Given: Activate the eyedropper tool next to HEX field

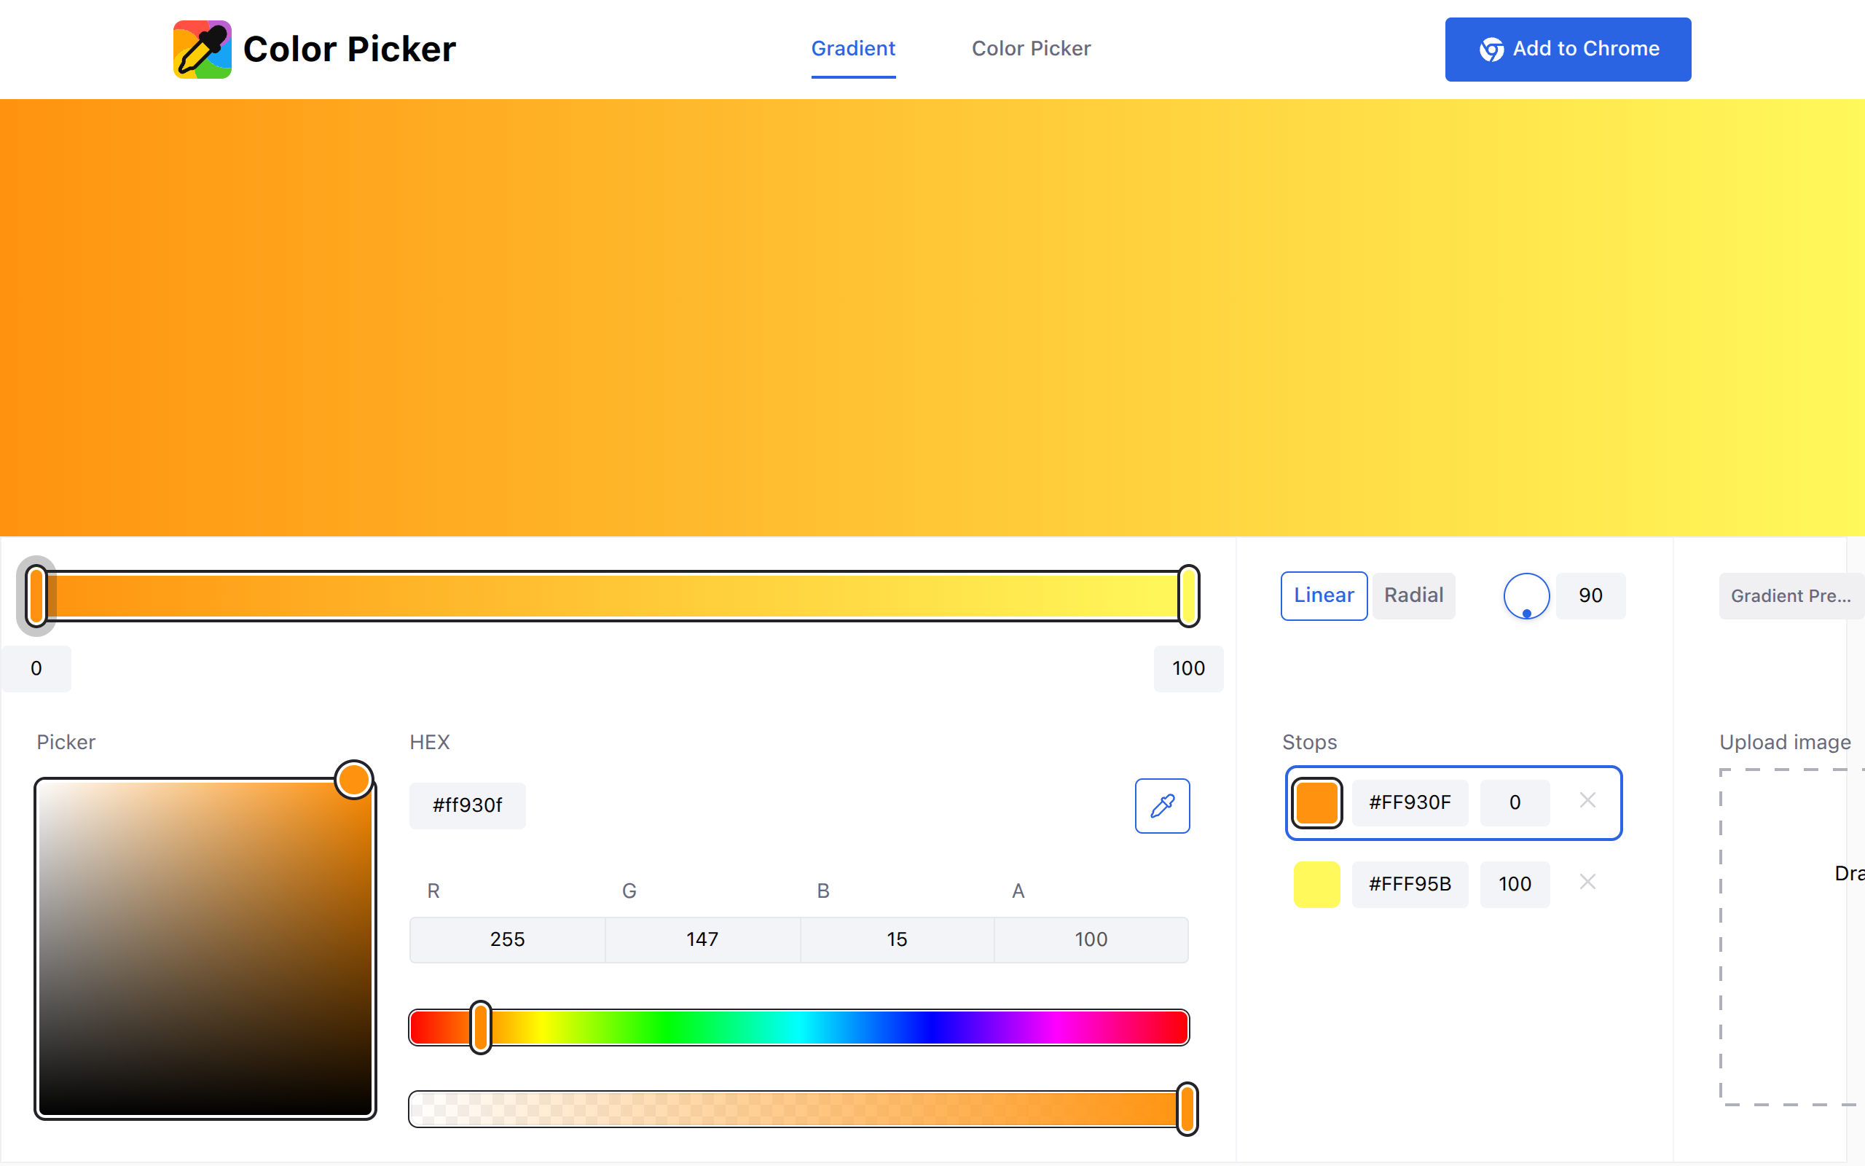Looking at the screenshot, I should point(1162,806).
